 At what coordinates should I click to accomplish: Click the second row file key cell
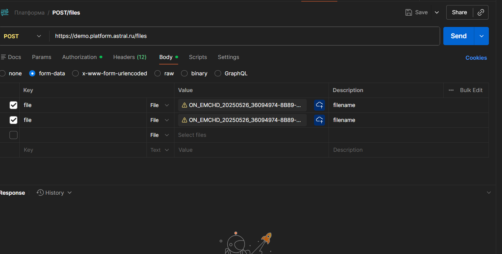(x=83, y=120)
